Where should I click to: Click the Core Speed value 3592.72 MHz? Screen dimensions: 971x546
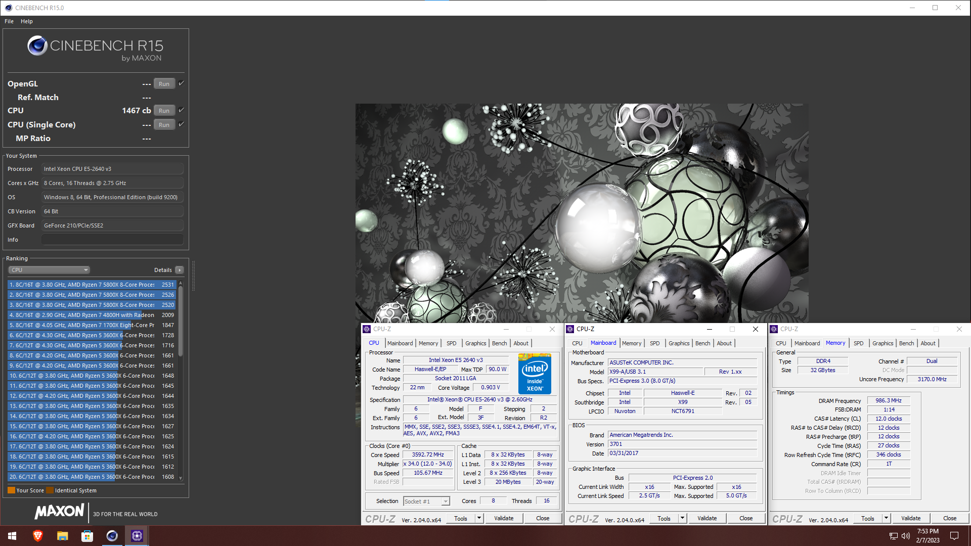click(428, 455)
